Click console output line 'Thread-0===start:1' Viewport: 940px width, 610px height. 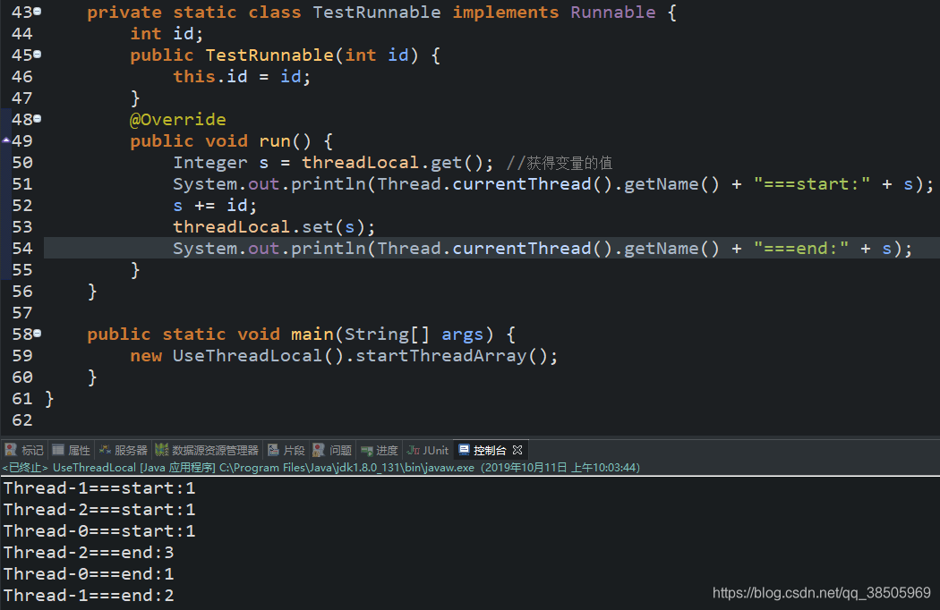[x=99, y=531]
